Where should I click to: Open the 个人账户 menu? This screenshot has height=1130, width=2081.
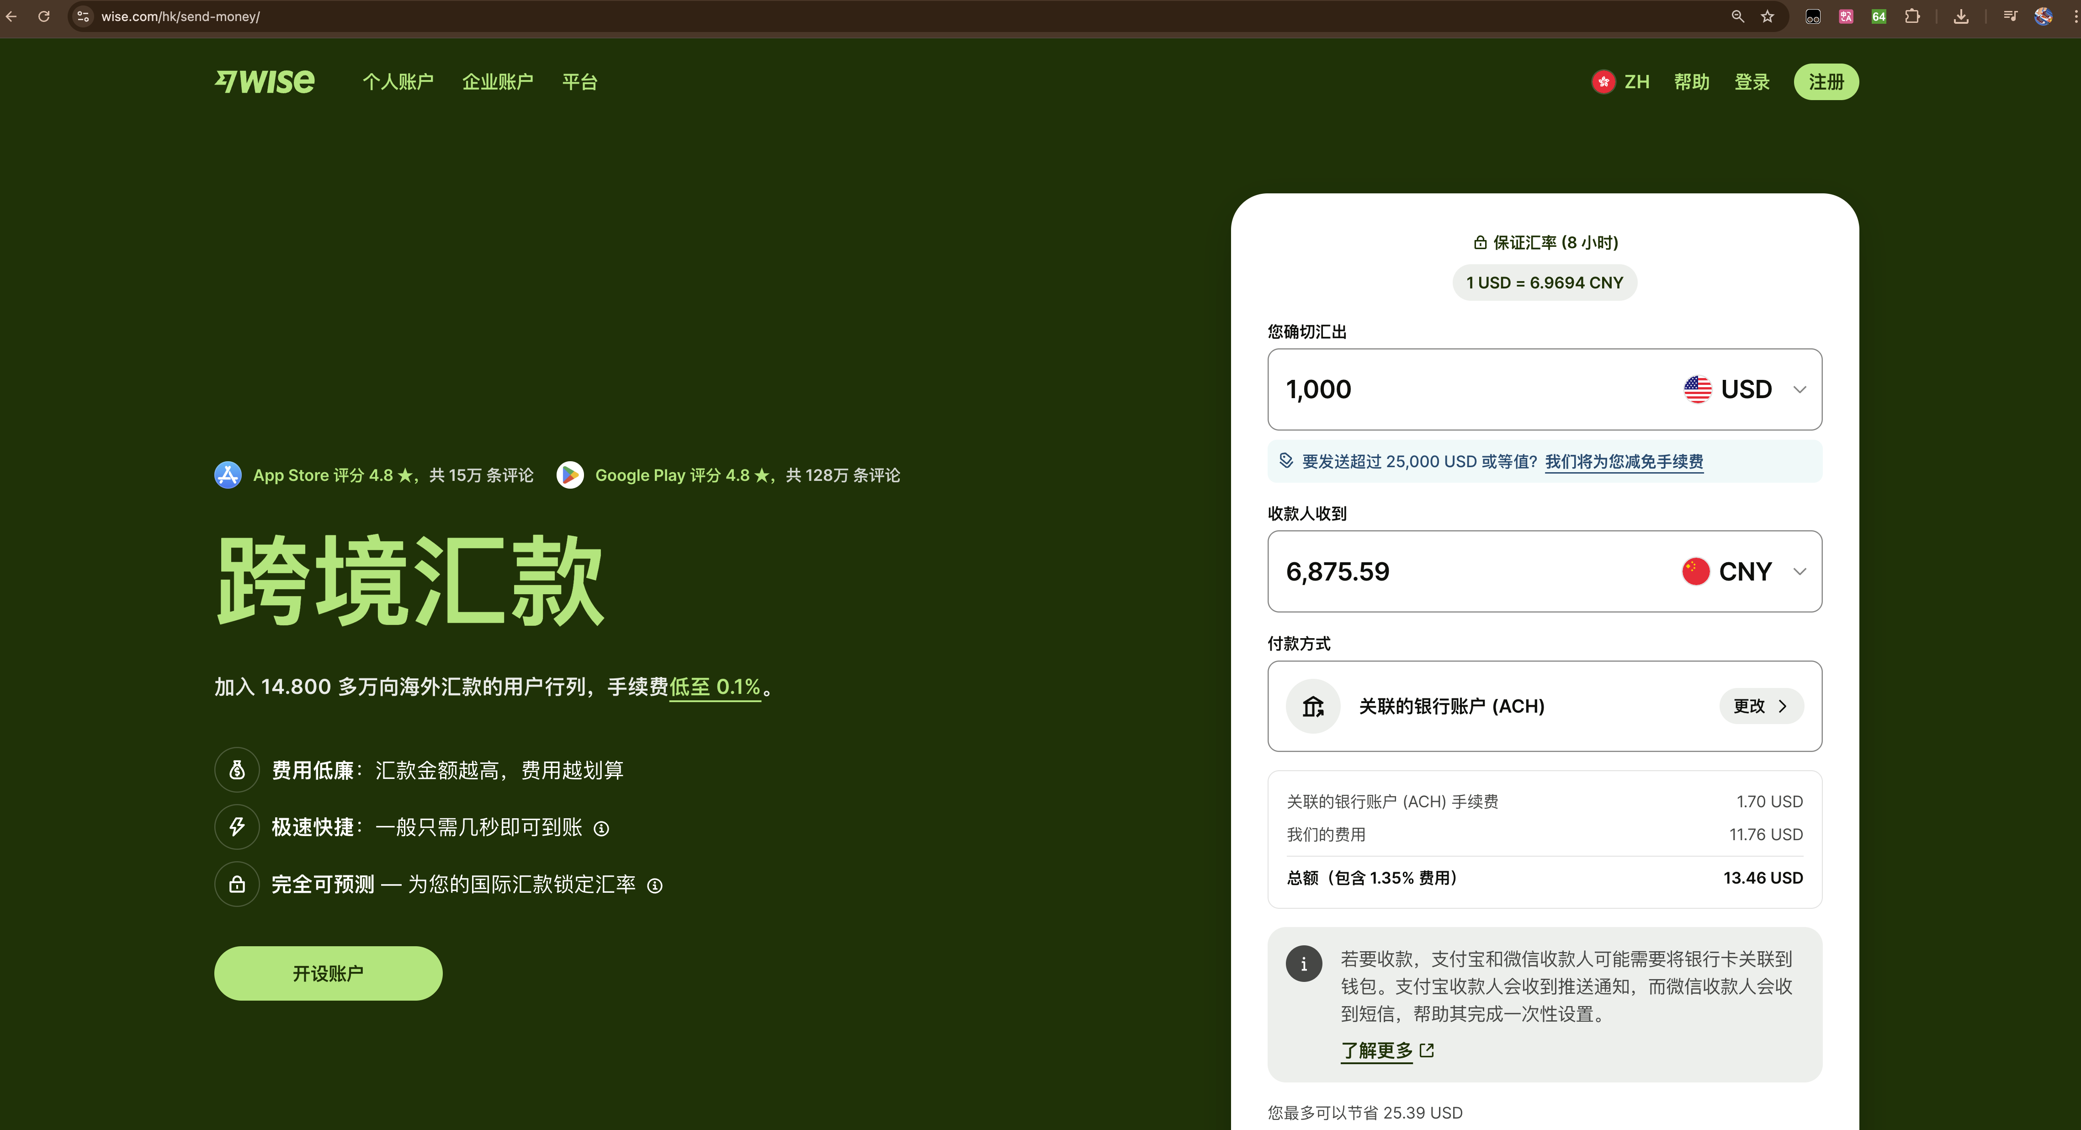pos(398,82)
